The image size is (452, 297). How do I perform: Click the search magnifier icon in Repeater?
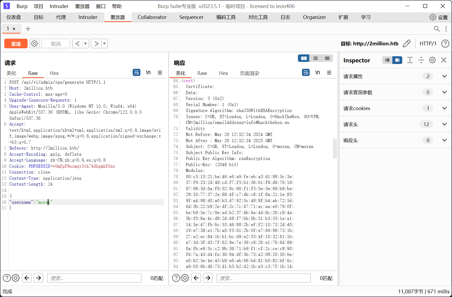coord(436,29)
